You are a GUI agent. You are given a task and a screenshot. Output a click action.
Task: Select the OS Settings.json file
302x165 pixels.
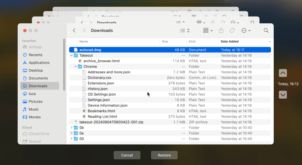pos(170,95)
